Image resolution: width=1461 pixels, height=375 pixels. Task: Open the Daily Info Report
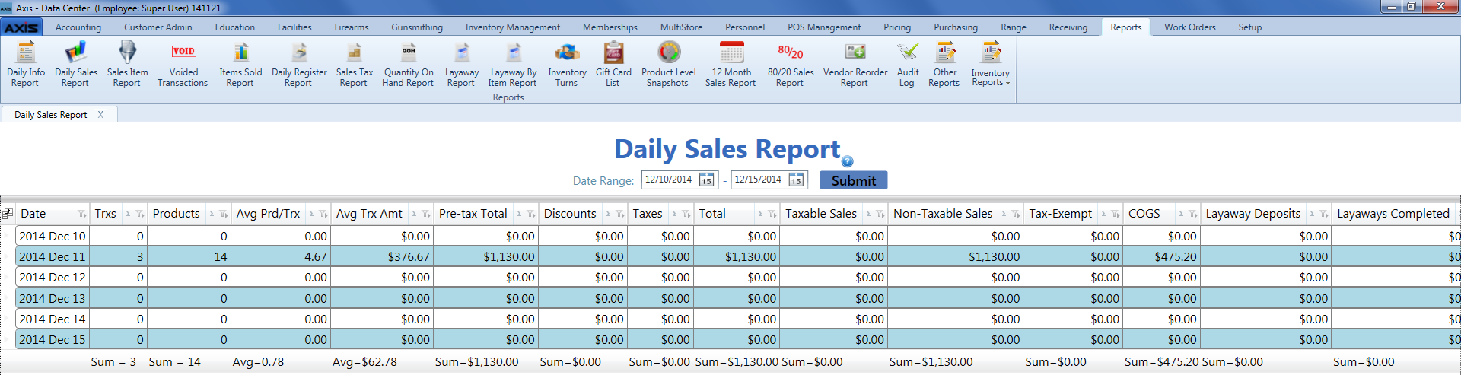click(26, 65)
